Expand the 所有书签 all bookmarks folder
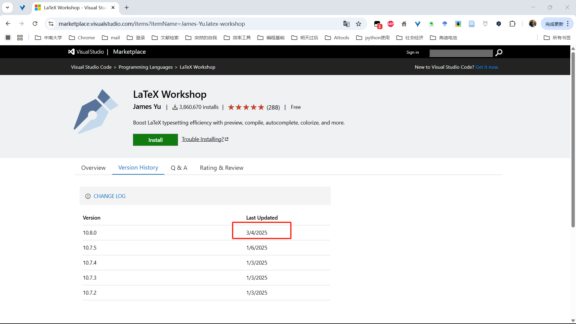Screen dimensions: 576x324 click(557, 38)
